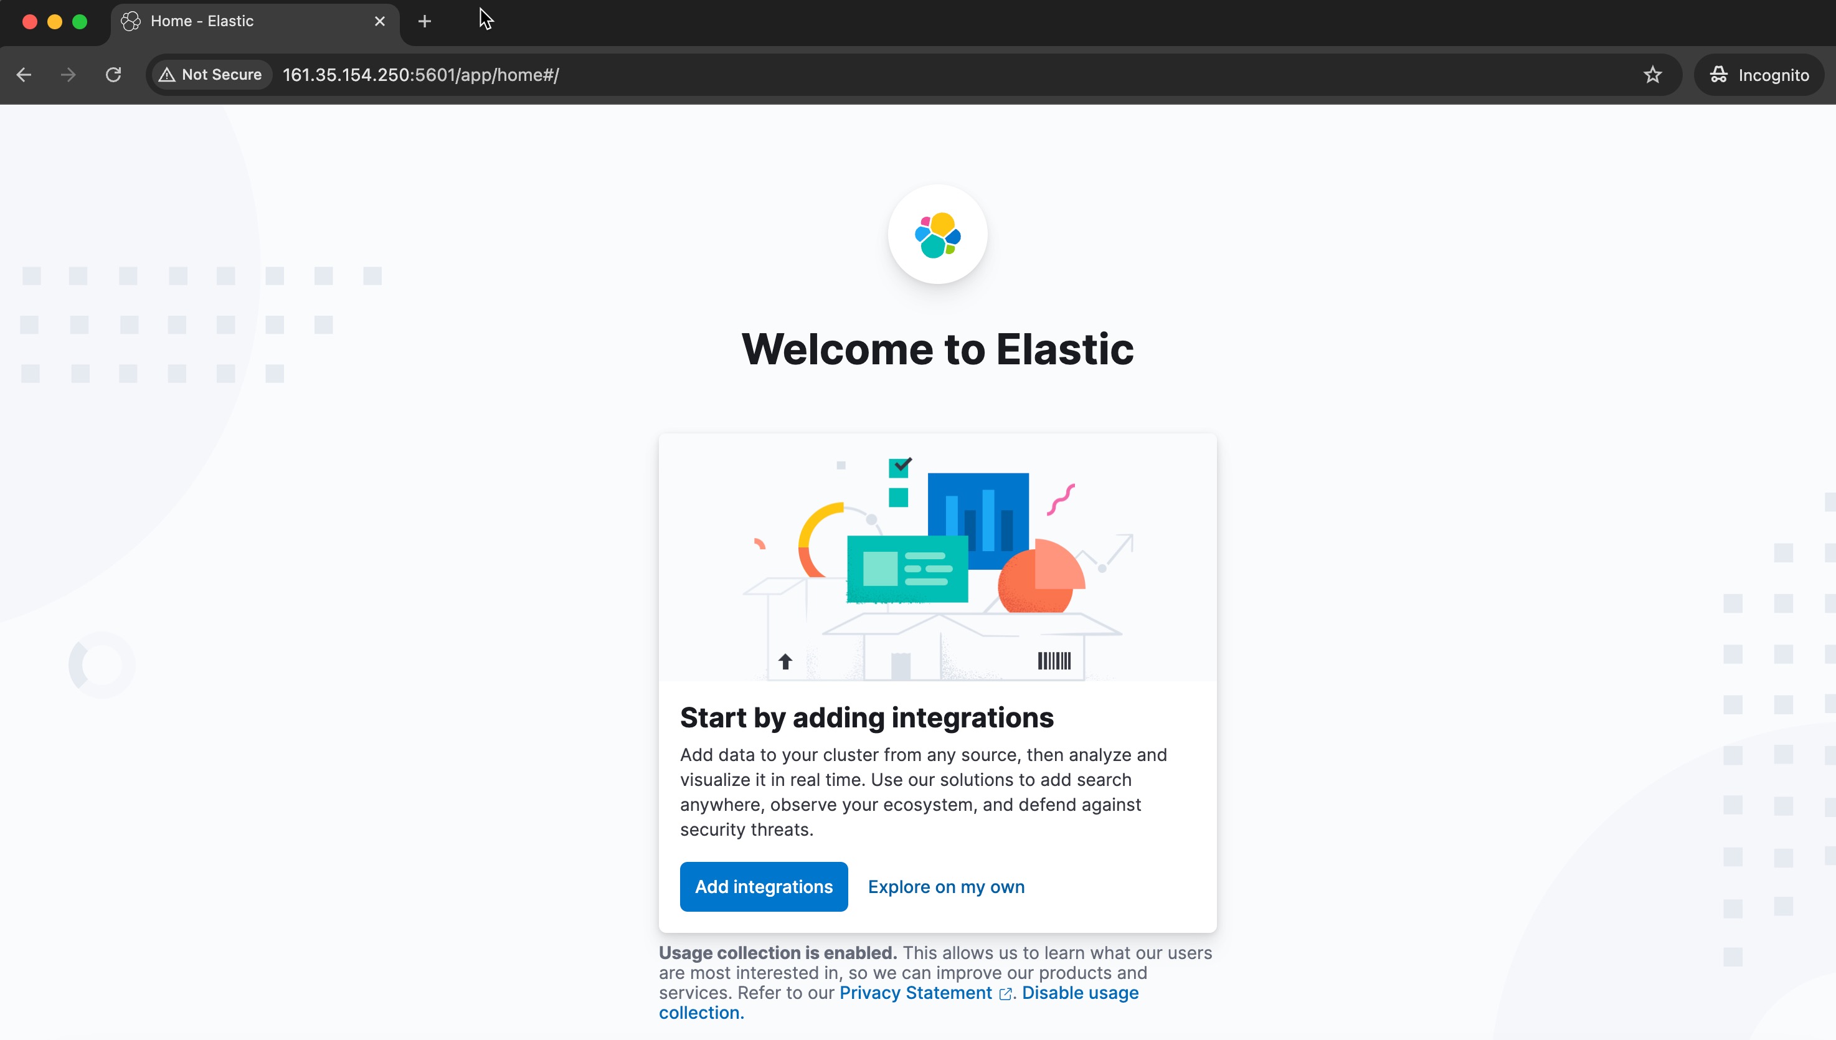This screenshot has width=1836, height=1040.
Task: Click the bookmark star in the address bar
Action: point(1652,74)
